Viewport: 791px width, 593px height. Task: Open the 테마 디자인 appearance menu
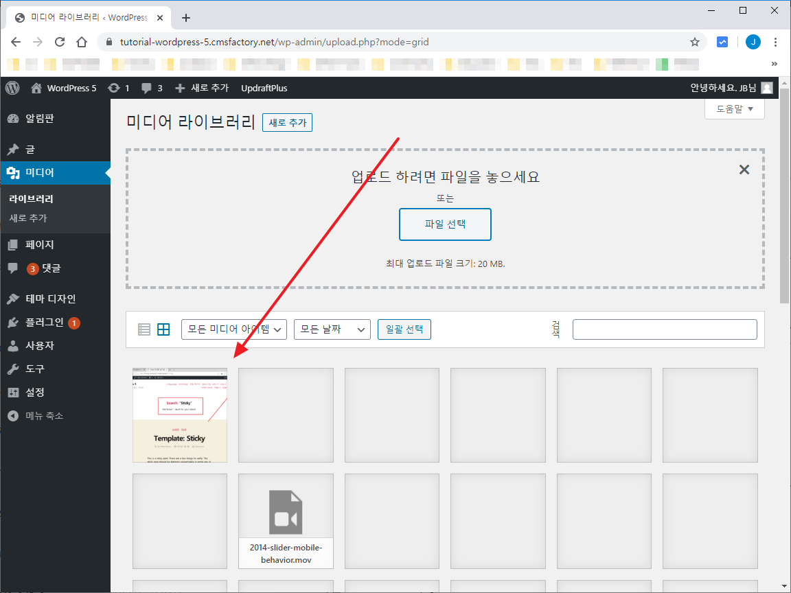pos(55,299)
